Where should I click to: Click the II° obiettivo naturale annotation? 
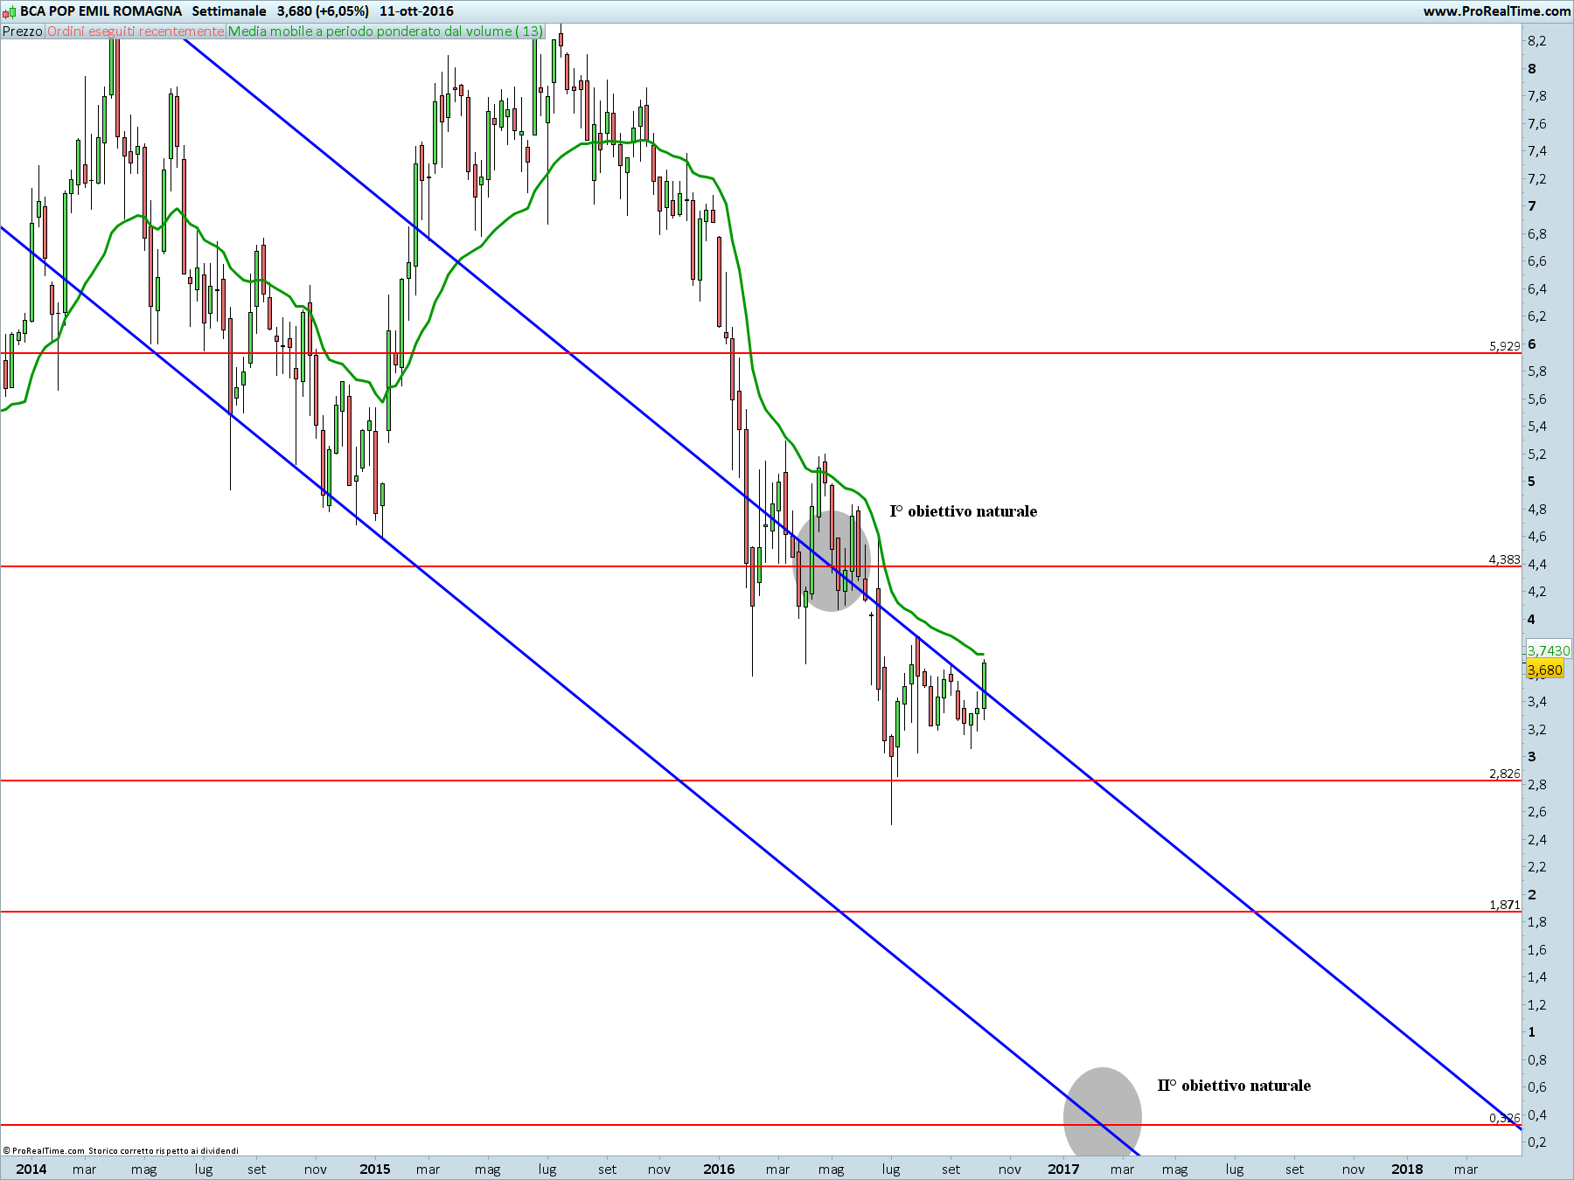point(1234,1086)
